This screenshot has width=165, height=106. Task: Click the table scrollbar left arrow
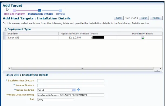click(9, 69)
